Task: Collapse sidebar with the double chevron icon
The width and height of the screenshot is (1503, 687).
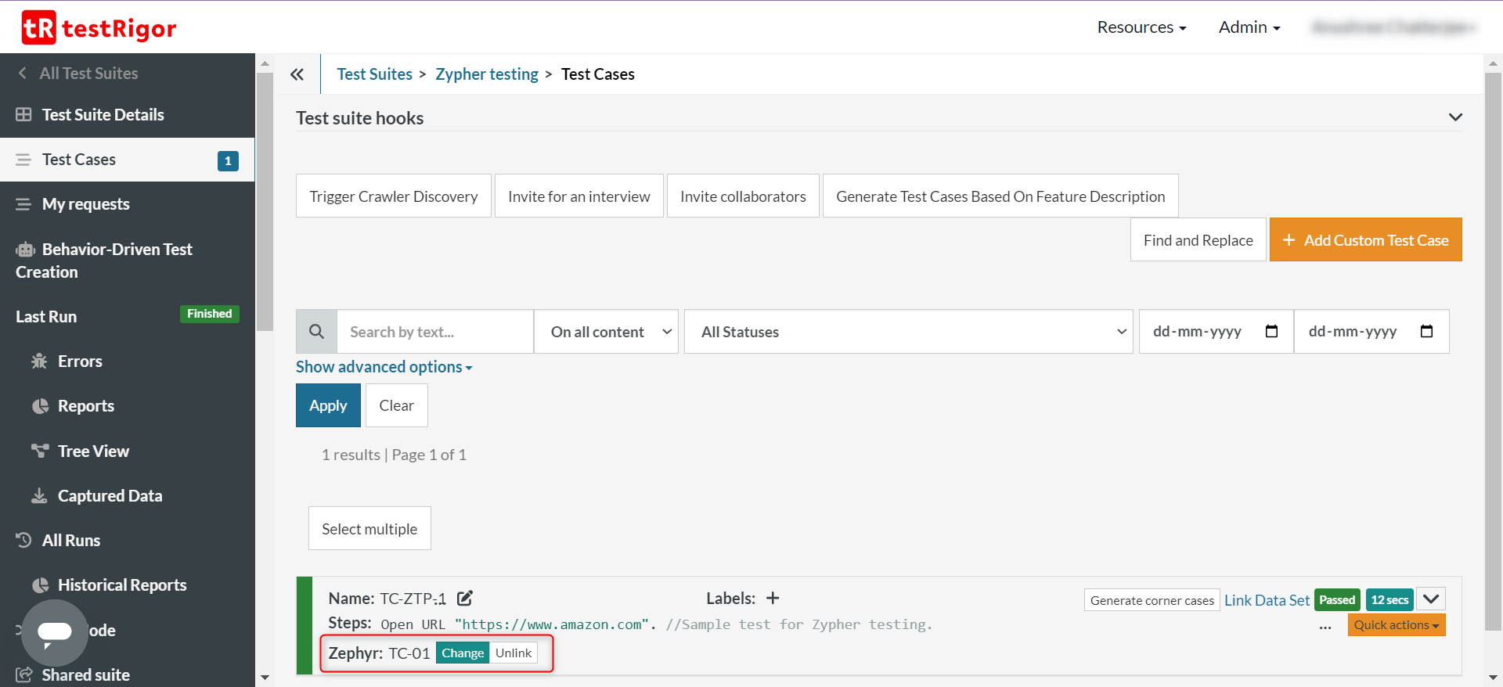Action: pos(297,74)
